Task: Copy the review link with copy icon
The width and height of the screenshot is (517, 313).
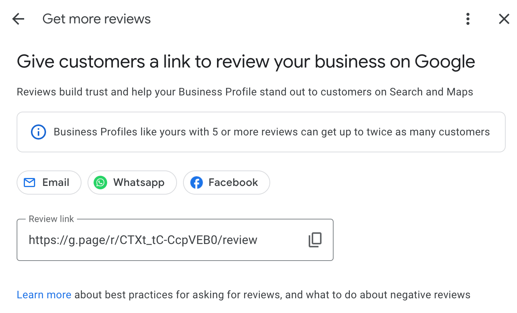Action: coord(315,240)
